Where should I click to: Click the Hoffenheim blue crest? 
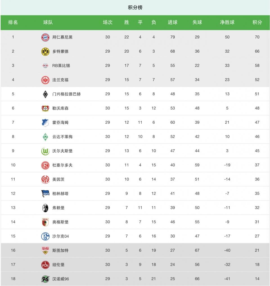point(45,123)
